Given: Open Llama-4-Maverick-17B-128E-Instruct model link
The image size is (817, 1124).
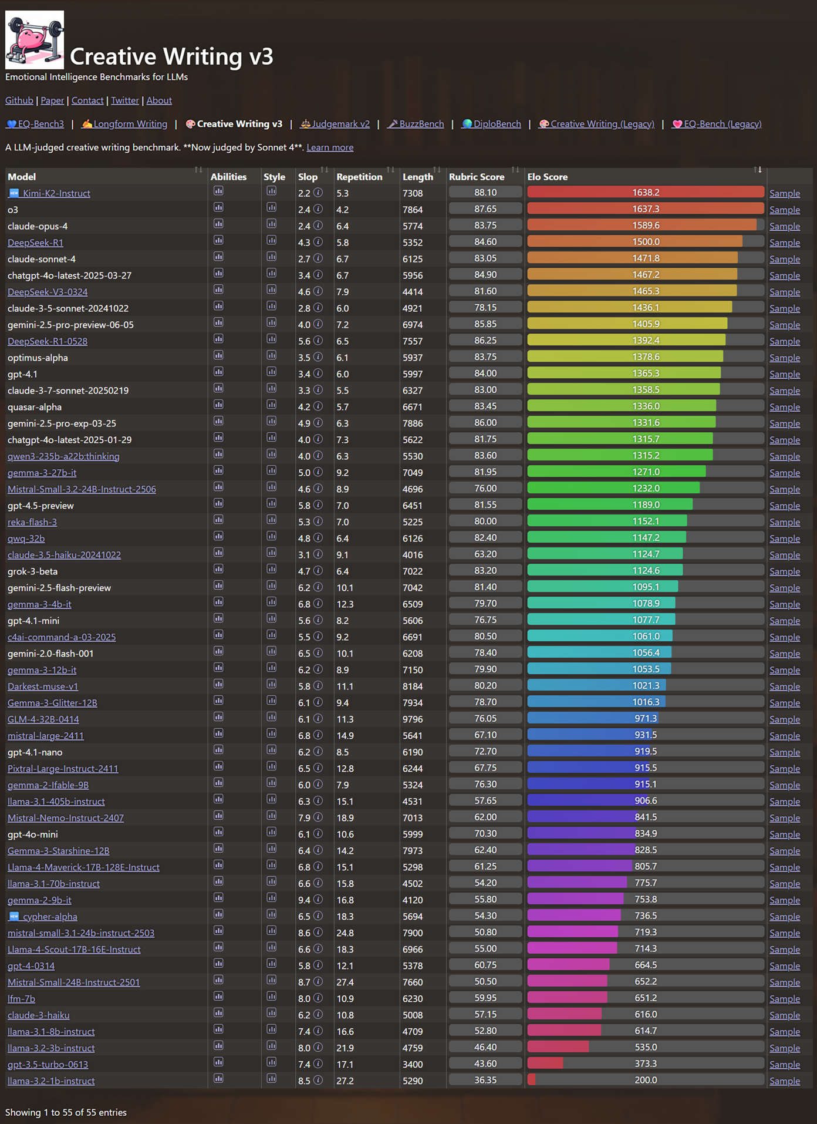Looking at the screenshot, I should pyautogui.click(x=83, y=867).
